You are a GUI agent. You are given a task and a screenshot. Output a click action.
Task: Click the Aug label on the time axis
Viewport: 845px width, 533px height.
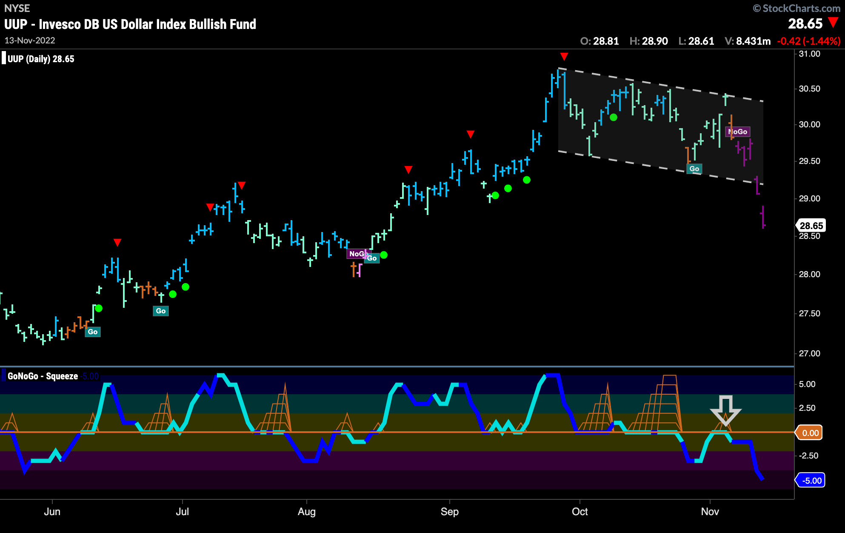click(x=307, y=511)
